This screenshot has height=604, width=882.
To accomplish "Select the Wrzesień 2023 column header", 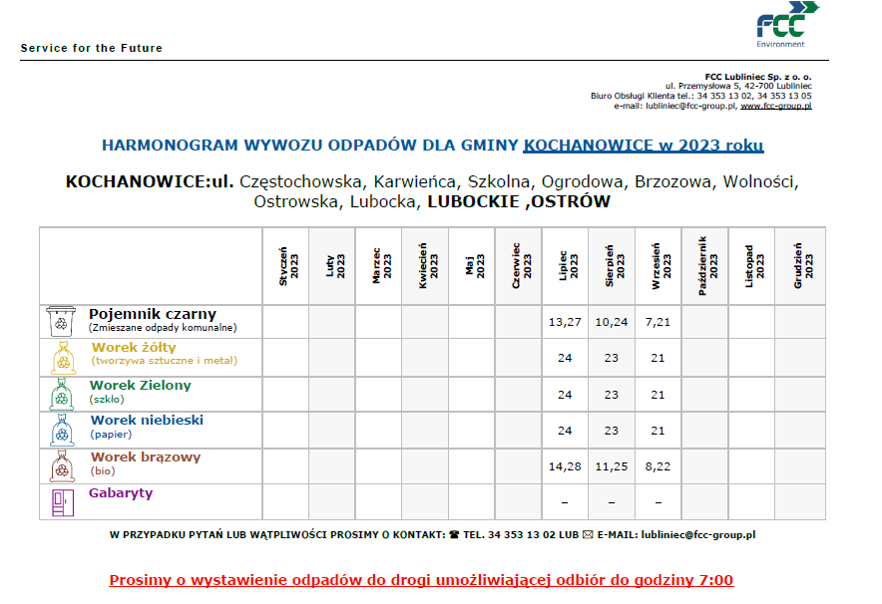I will pyautogui.click(x=658, y=266).
